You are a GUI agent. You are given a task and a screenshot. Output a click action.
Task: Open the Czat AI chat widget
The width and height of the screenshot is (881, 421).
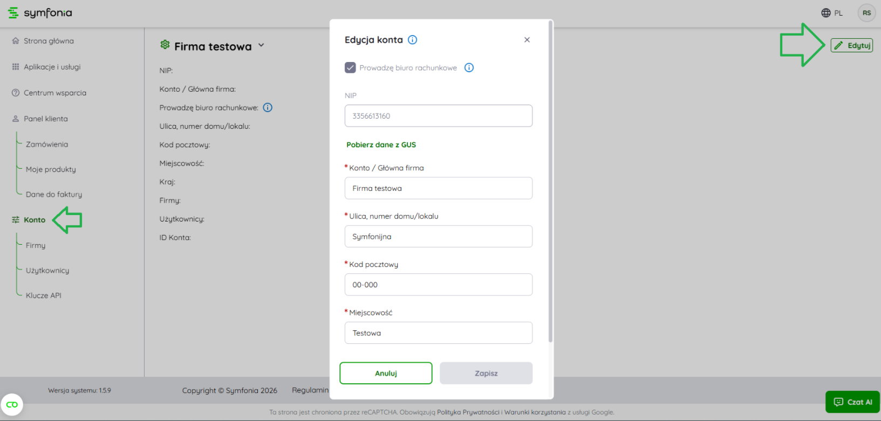[x=852, y=402]
